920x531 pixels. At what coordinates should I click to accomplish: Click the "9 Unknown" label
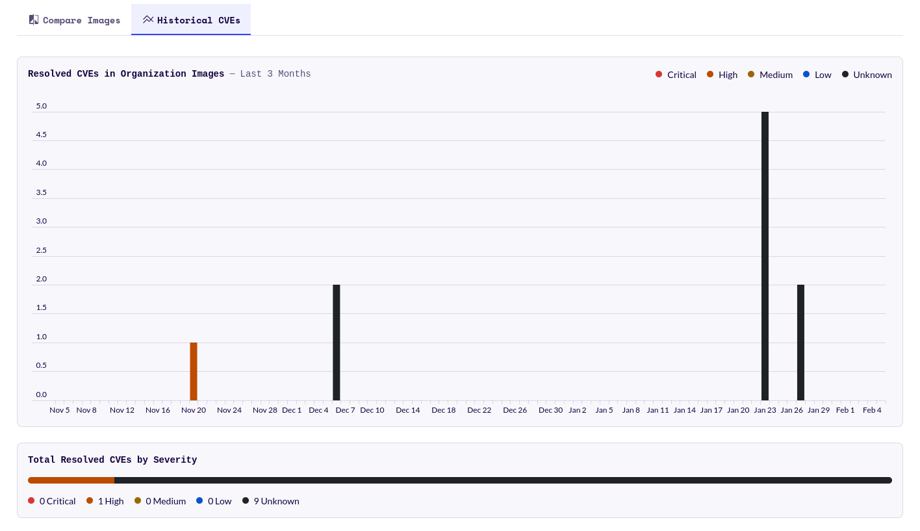pos(277,500)
